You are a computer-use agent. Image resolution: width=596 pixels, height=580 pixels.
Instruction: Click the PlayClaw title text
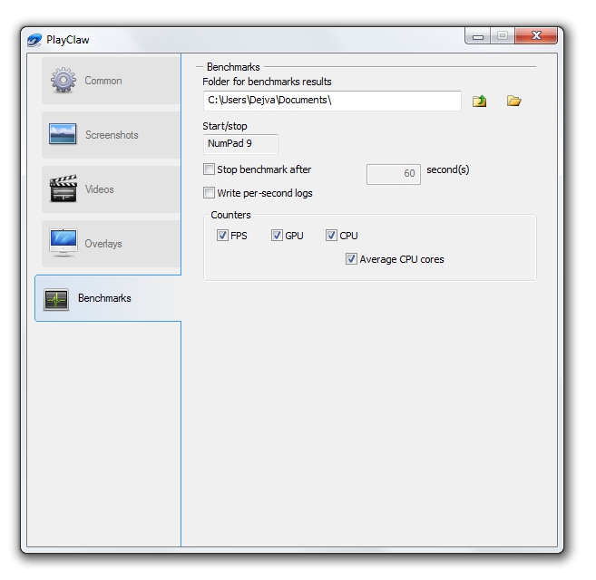(68, 40)
